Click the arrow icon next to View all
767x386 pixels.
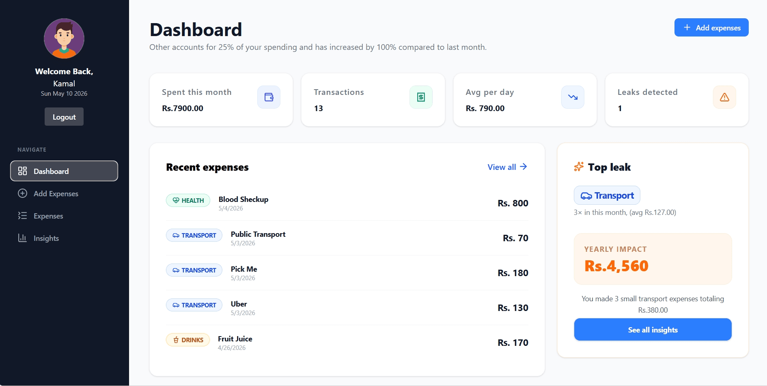pyautogui.click(x=524, y=167)
